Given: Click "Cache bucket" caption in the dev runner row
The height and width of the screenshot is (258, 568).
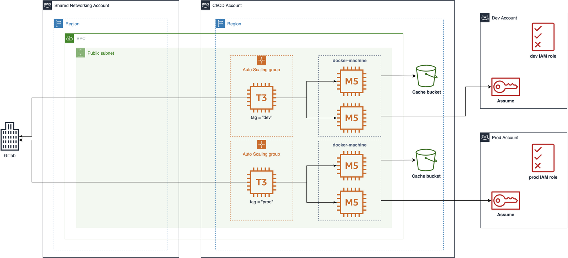Looking at the screenshot, I should point(426,92).
